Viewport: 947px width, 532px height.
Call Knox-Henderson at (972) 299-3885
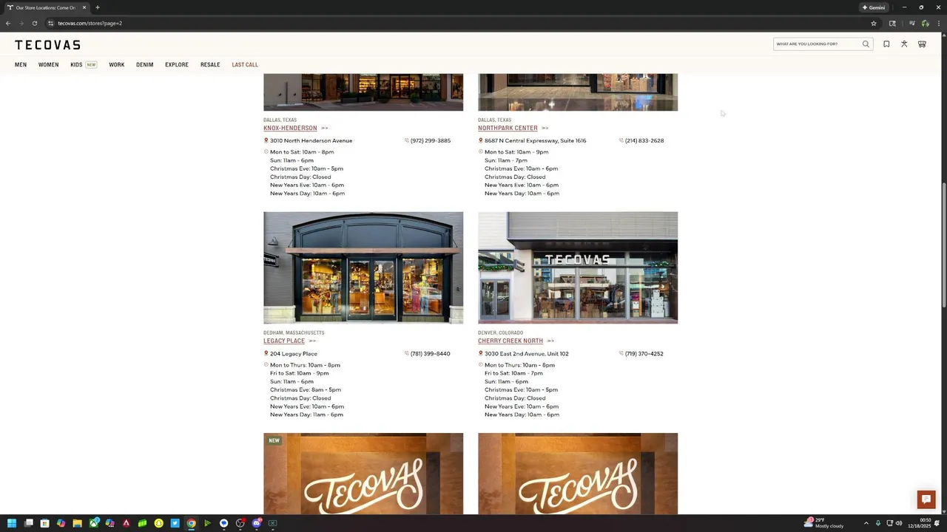[431, 140]
